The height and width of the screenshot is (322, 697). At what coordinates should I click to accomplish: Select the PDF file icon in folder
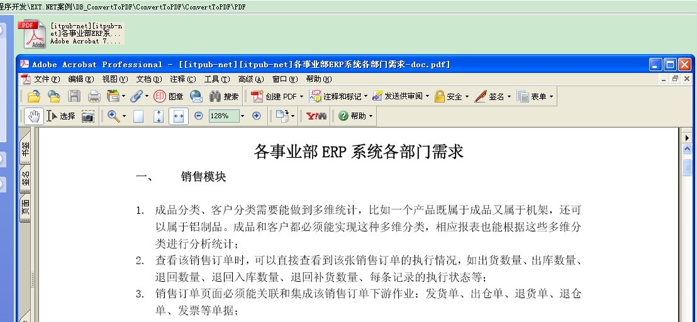(33, 34)
